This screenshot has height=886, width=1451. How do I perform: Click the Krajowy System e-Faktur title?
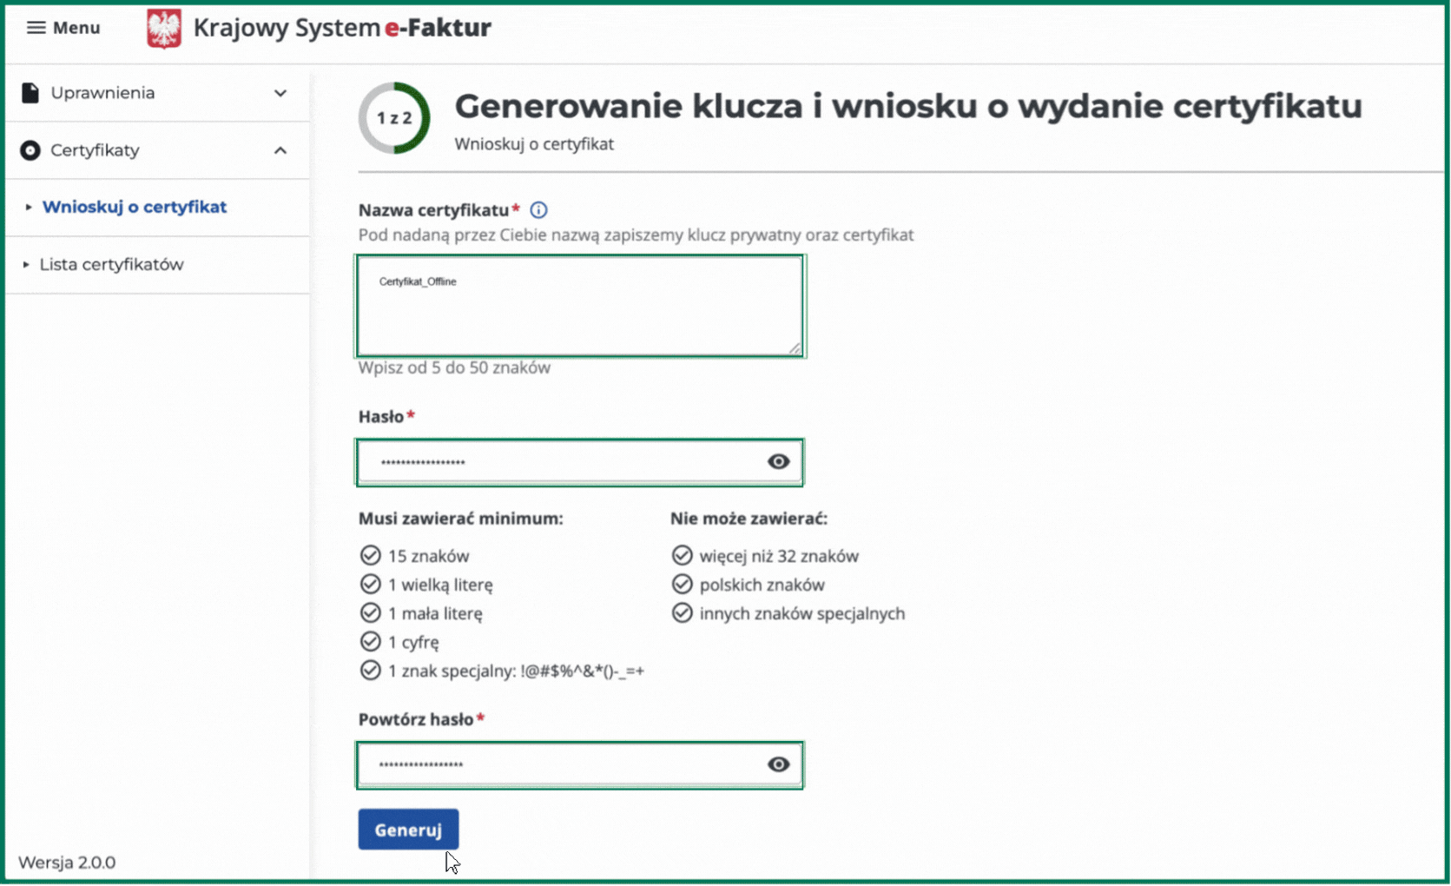pos(342,28)
